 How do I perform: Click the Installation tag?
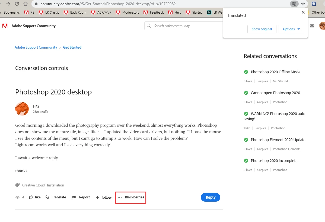pos(56,185)
